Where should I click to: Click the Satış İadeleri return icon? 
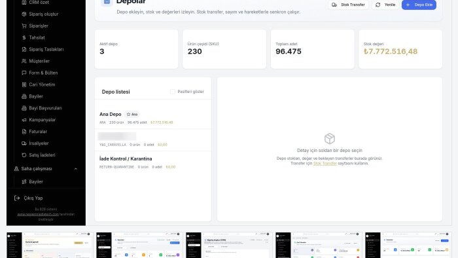coord(24,155)
